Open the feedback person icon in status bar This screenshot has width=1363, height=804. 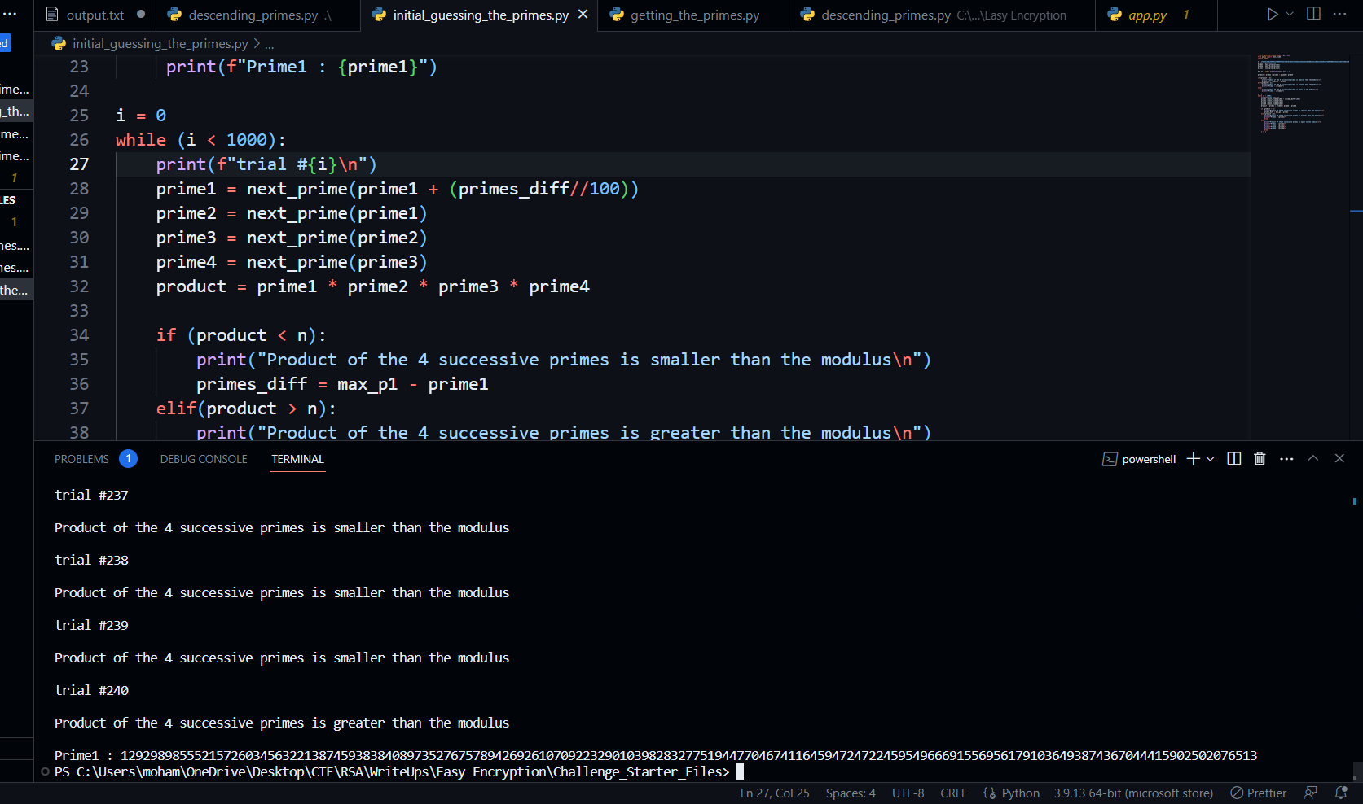point(1311,793)
